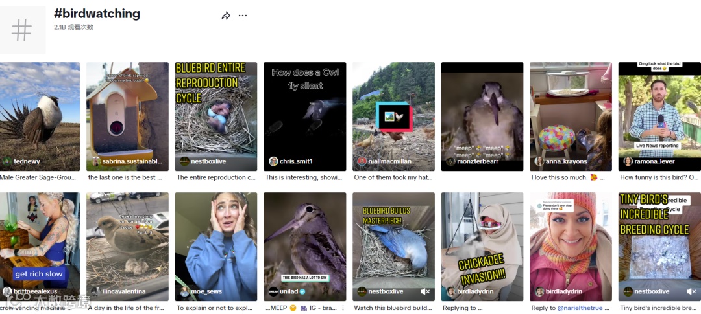701x314 pixels.
Task: Open the Live News reporting video thumbnail
Action: click(659, 117)
